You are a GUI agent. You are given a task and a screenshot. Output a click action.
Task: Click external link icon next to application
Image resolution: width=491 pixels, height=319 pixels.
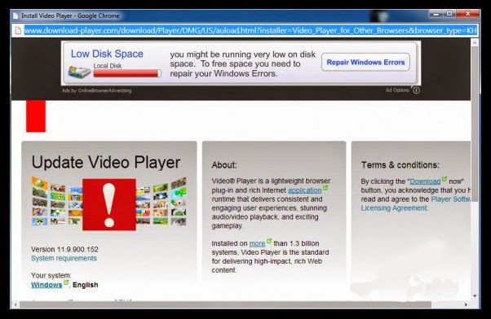(x=325, y=188)
